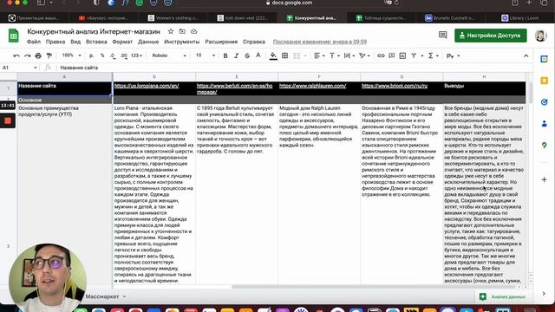Viewport: 555px width, 312px height.
Task: Open the text wrapping dropdown
Action: pyautogui.click(x=349, y=55)
